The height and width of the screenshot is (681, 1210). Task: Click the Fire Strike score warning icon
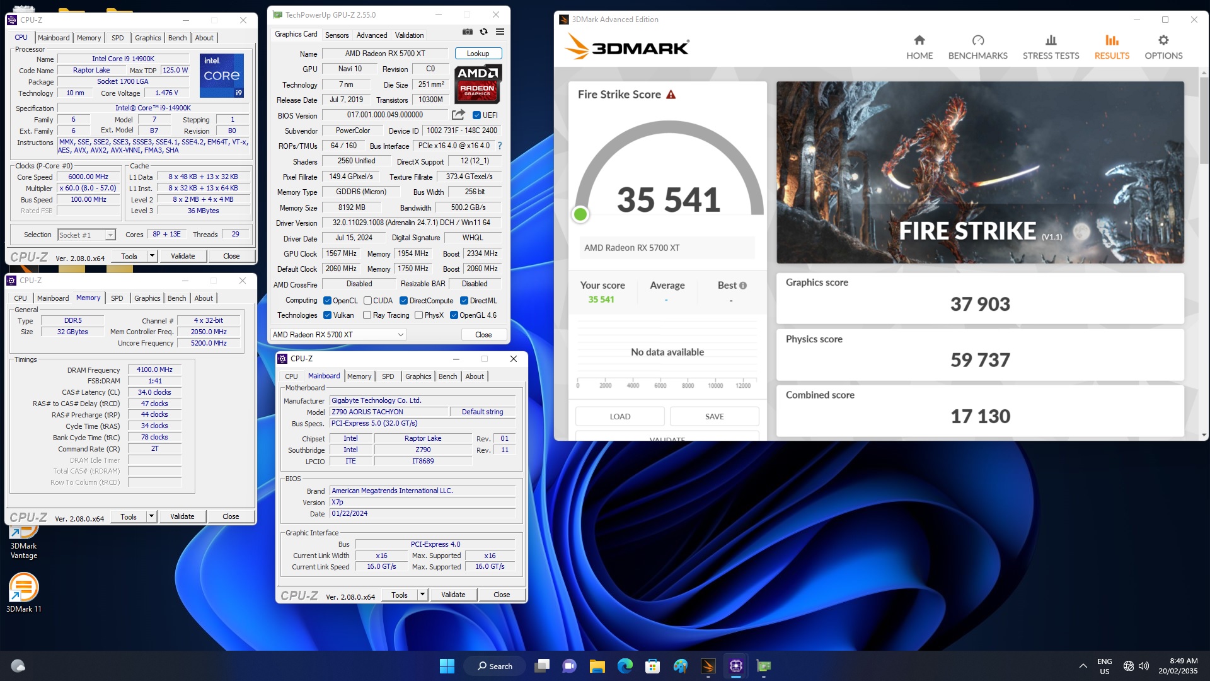[671, 95]
